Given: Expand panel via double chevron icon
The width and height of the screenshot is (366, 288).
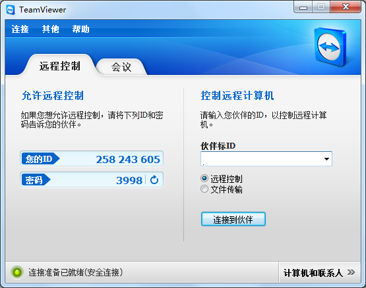Looking at the screenshot, I should pos(351,272).
